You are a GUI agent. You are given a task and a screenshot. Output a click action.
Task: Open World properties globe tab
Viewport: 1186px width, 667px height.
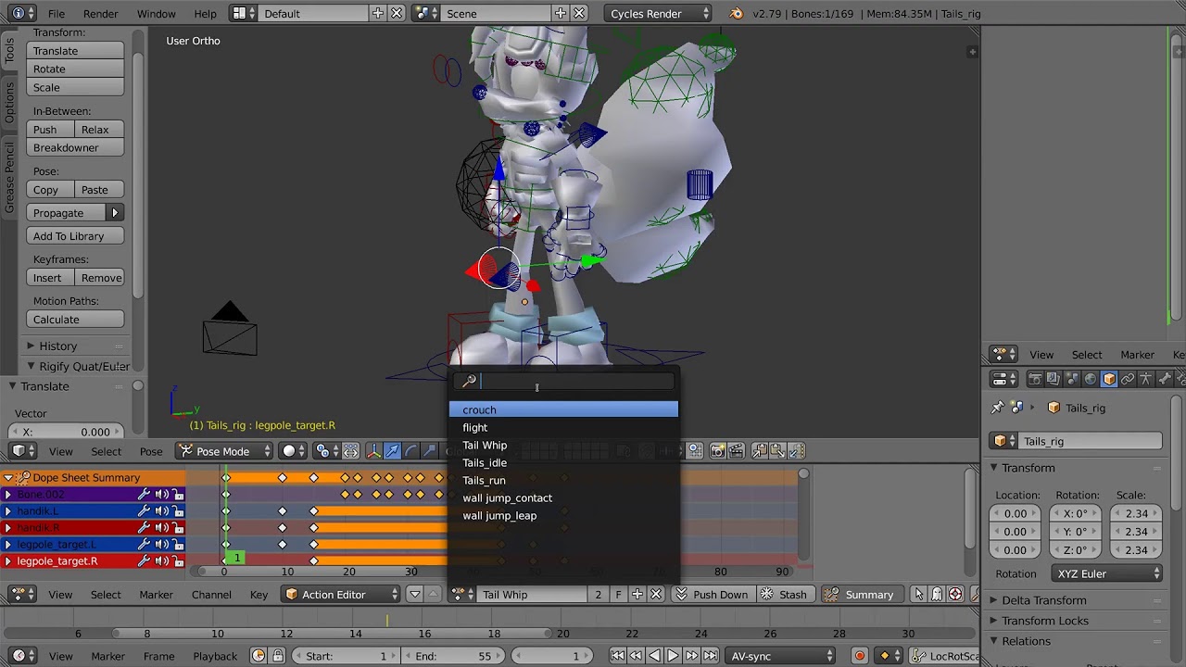pyautogui.click(x=1091, y=379)
